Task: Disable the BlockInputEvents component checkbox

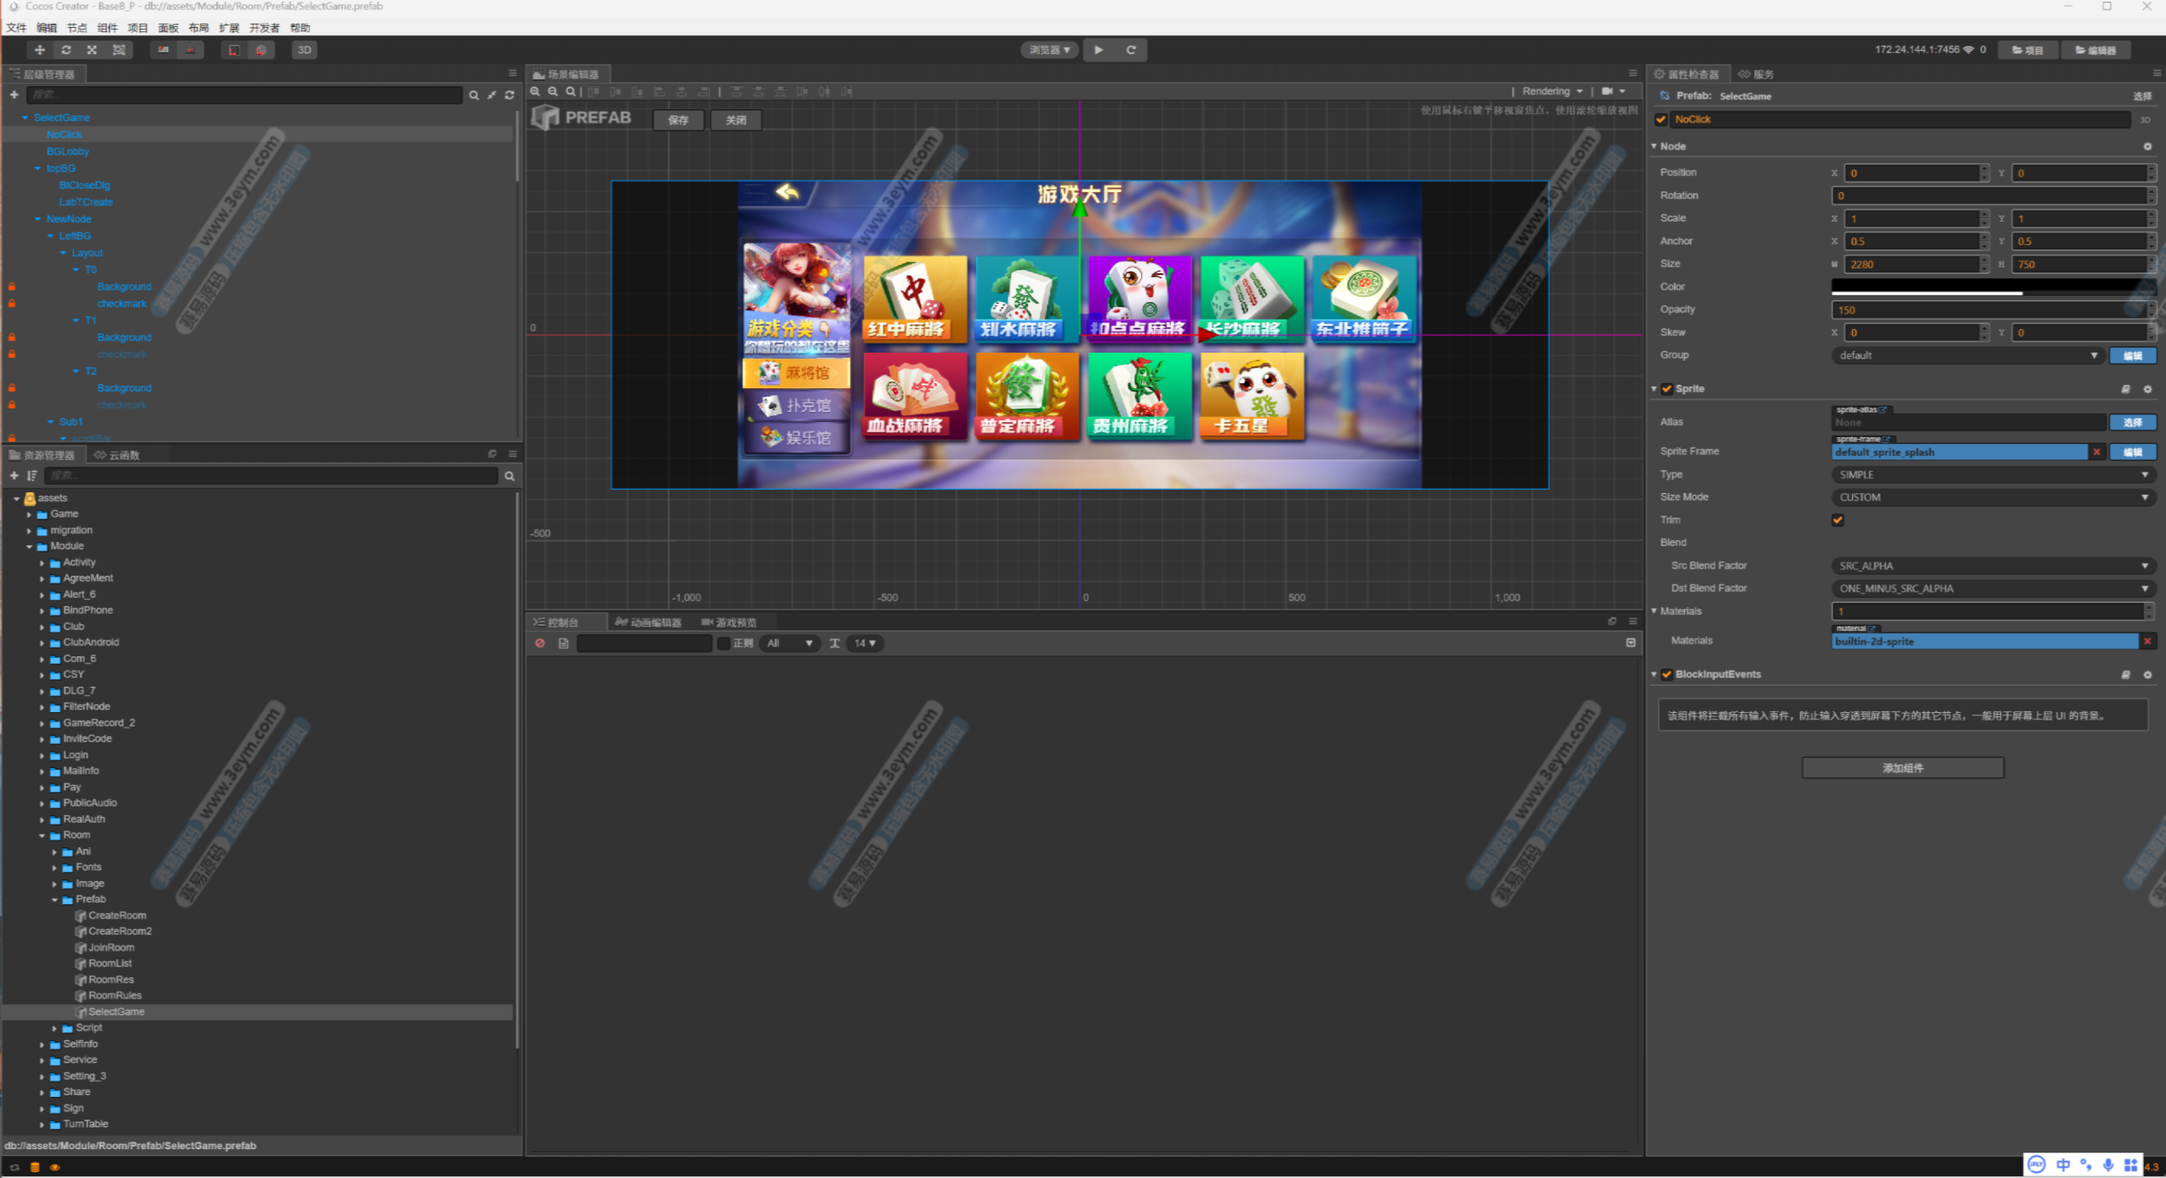Action: point(1667,674)
